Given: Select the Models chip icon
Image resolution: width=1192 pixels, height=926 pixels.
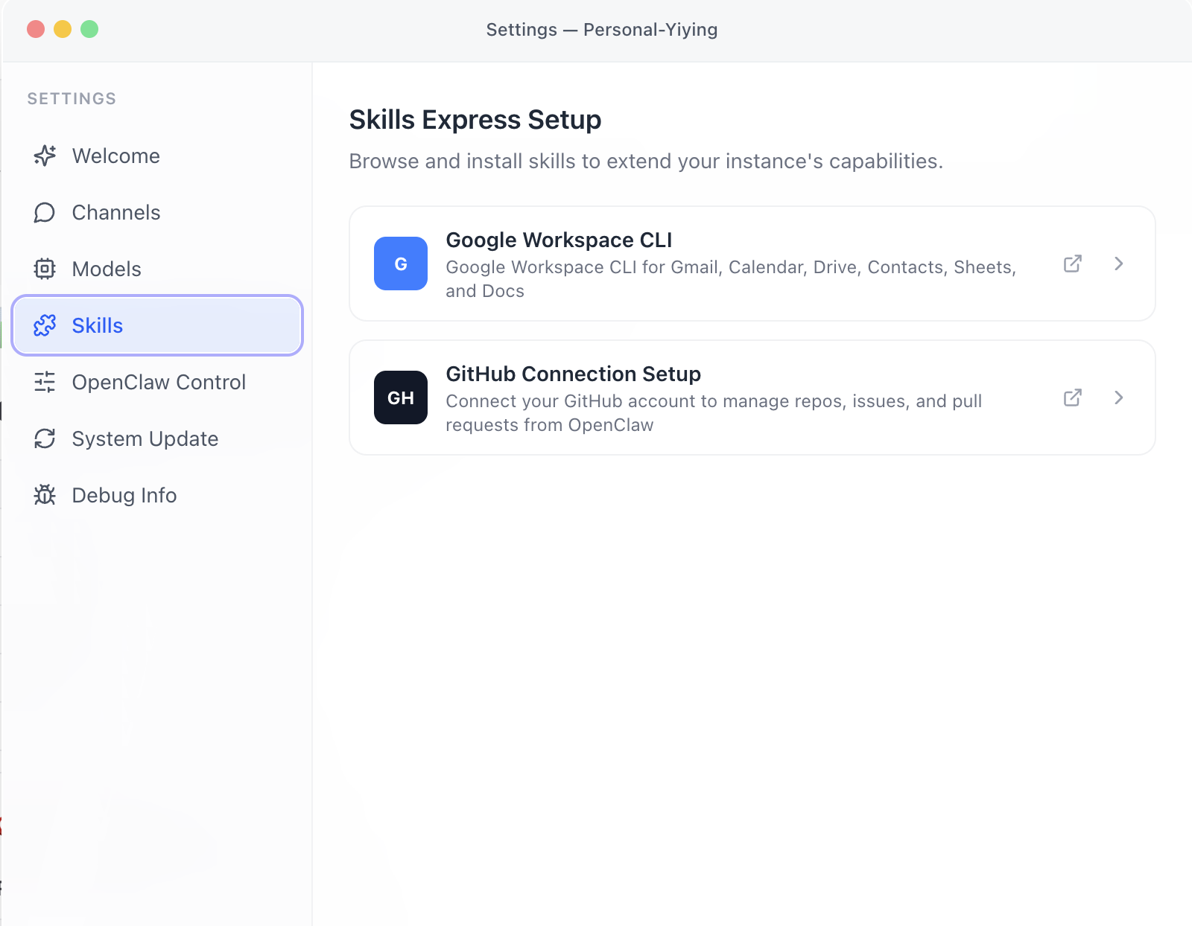Looking at the screenshot, I should pos(45,269).
